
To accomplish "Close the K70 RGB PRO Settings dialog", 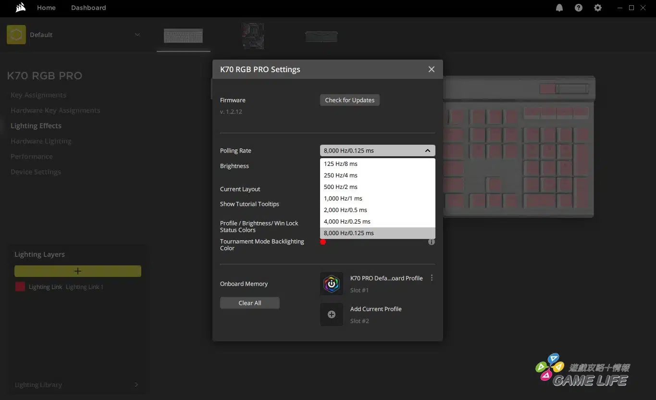I will pos(431,69).
